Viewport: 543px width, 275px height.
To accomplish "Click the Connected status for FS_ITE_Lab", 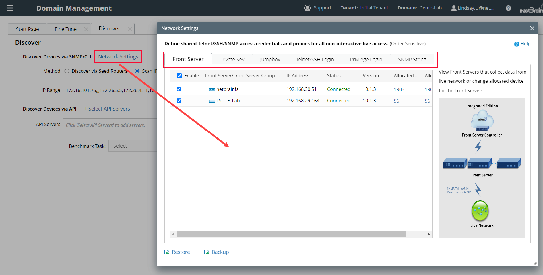I will click(x=339, y=101).
